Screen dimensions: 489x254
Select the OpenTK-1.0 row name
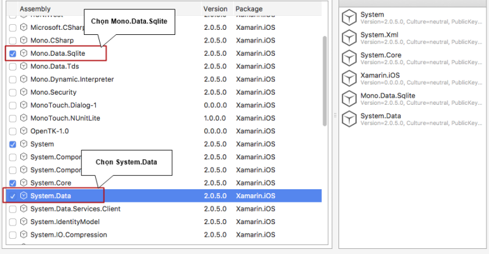[50, 131]
